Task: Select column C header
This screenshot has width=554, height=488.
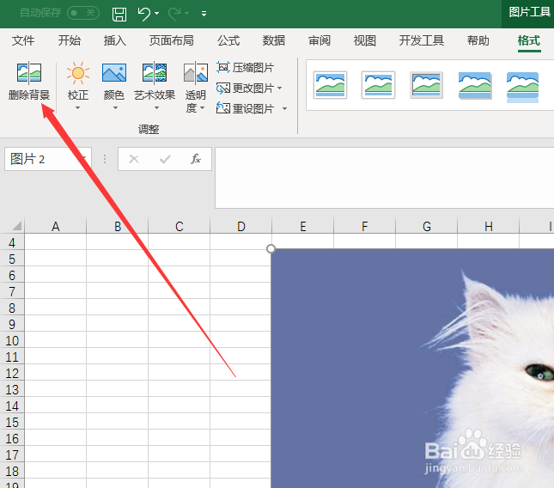Action: (x=180, y=226)
